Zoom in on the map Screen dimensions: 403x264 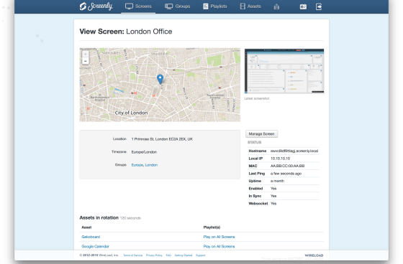pyautogui.click(x=86, y=54)
